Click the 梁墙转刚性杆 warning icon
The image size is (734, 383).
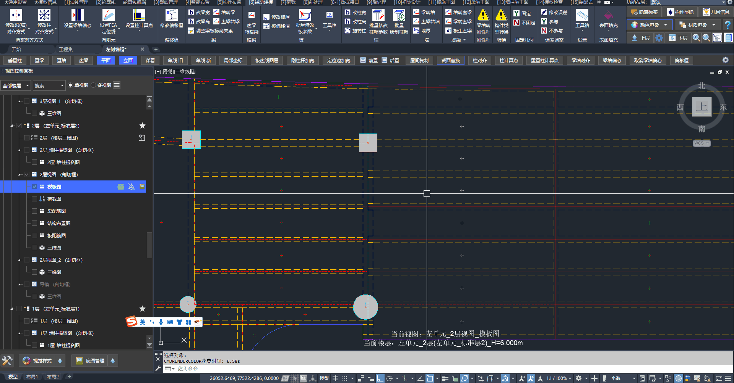point(483,15)
